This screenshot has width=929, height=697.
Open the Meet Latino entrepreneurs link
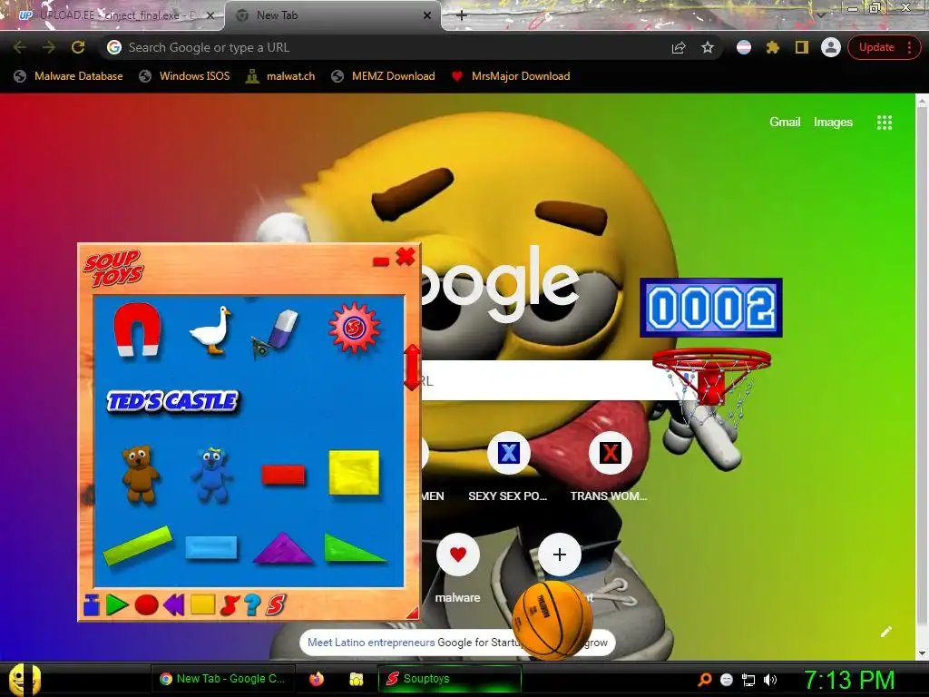pos(371,643)
